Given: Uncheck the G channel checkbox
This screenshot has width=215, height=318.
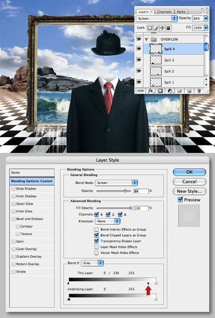Looking at the screenshot, I should 108,214.
